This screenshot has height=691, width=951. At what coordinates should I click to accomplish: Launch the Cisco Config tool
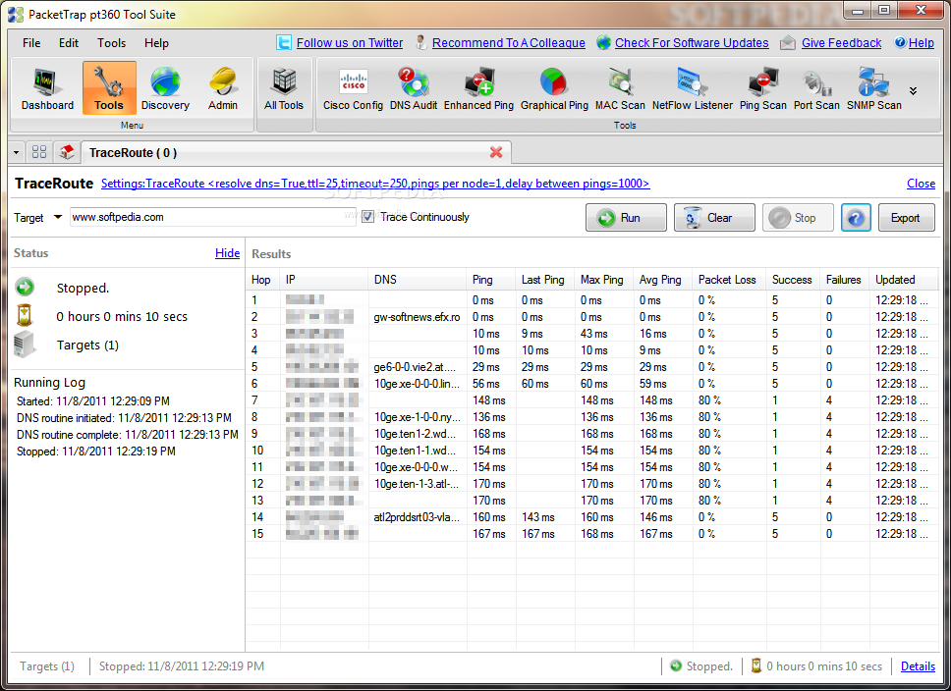[353, 89]
